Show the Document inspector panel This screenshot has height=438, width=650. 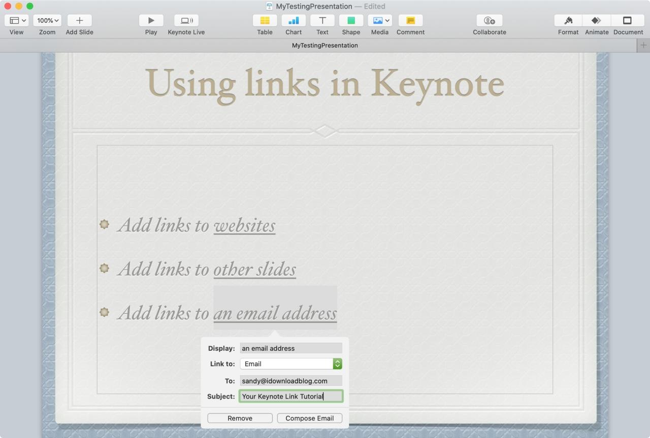point(628,21)
